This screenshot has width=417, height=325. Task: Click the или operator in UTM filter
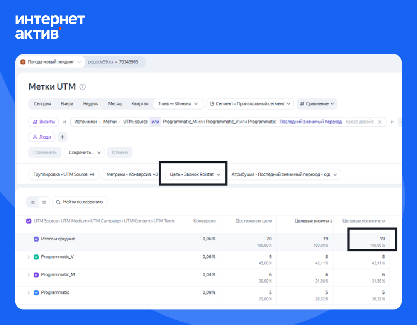[155, 122]
